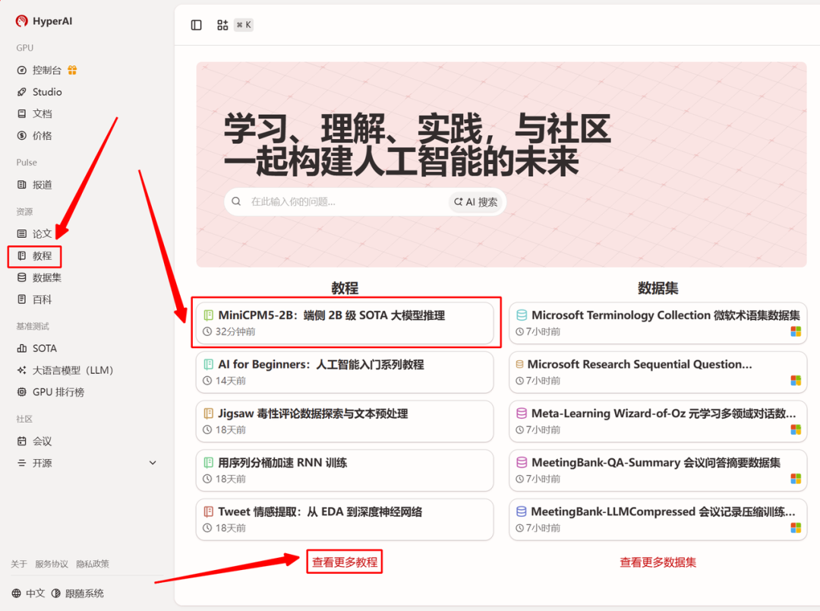Click the gift icon beside 控制台
The width and height of the screenshot is (820, 611).
(72, 70)
